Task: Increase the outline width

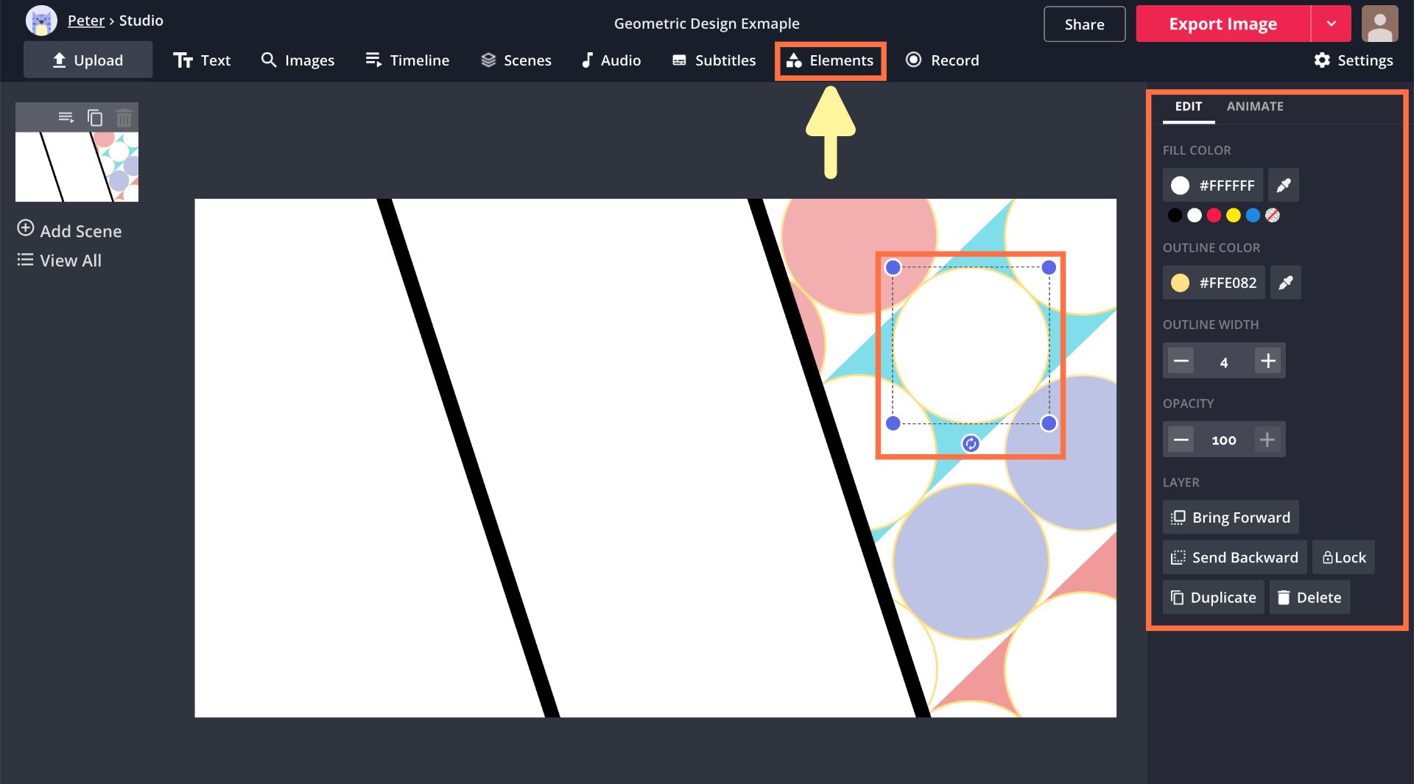Action: coord(1268,361)
